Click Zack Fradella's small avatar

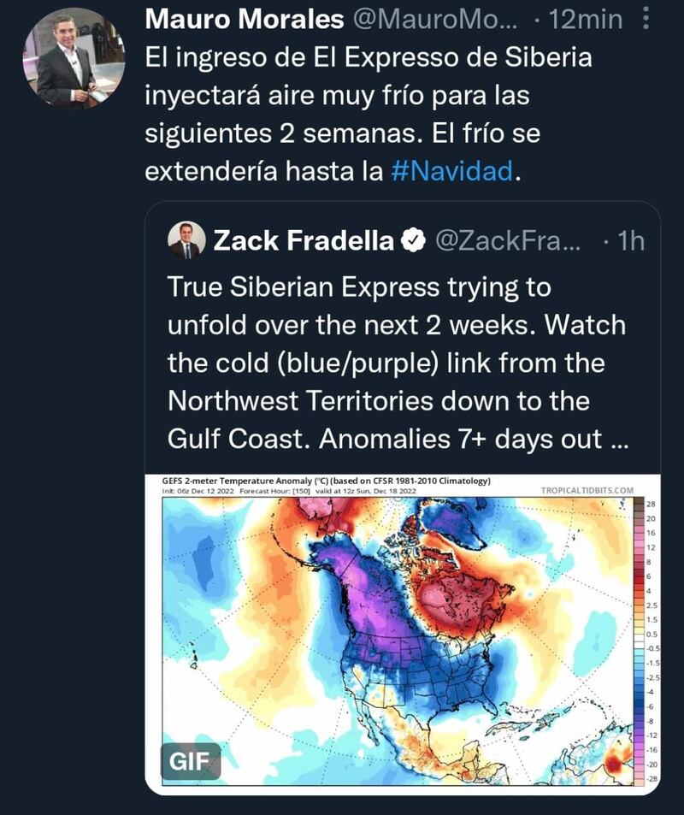(186, 240)
